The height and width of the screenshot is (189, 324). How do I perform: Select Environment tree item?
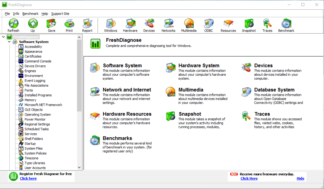pos(34,76)
